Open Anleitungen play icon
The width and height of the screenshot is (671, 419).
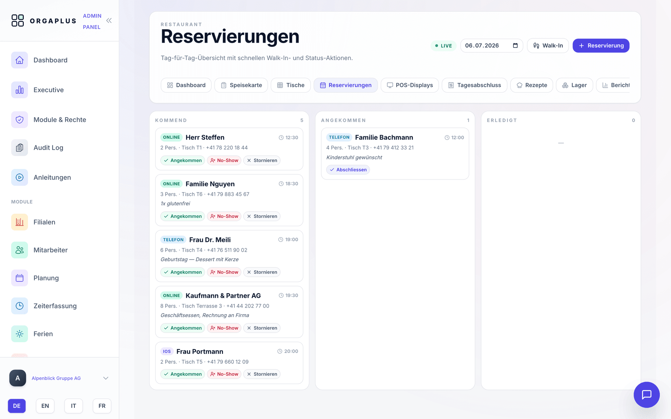click(x=20, y=177)
